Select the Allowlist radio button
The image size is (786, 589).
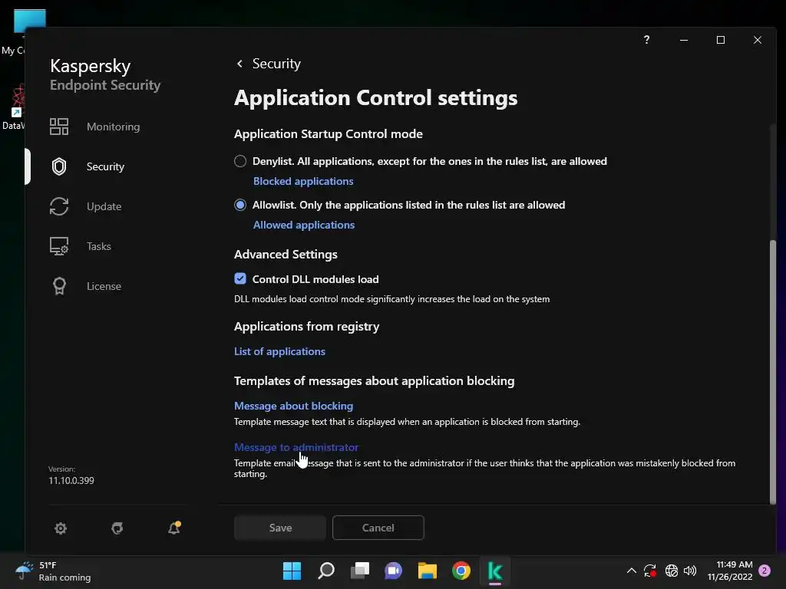pyautogui.click(x=240, y=205)
